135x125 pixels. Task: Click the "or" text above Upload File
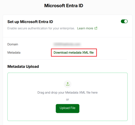pyautogui.click(x=67, y=99)
